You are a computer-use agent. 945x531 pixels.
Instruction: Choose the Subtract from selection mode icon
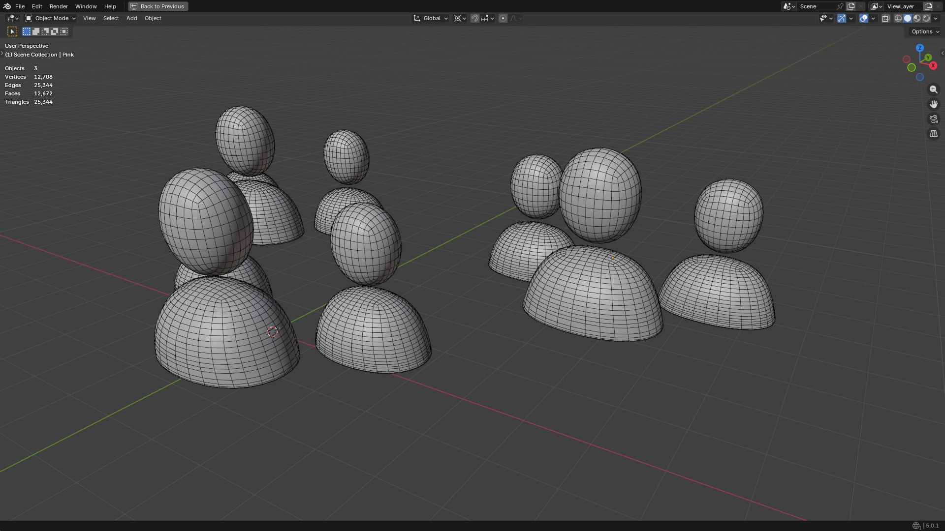[x=45, y=31]
